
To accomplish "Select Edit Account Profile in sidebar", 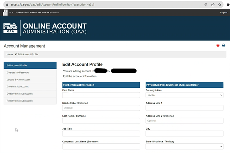I will tap(30, 65).
